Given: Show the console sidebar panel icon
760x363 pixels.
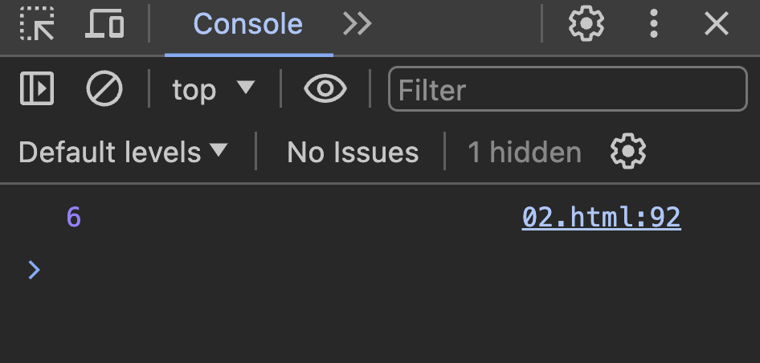Looking at the screenshot, I should (37, 88).
